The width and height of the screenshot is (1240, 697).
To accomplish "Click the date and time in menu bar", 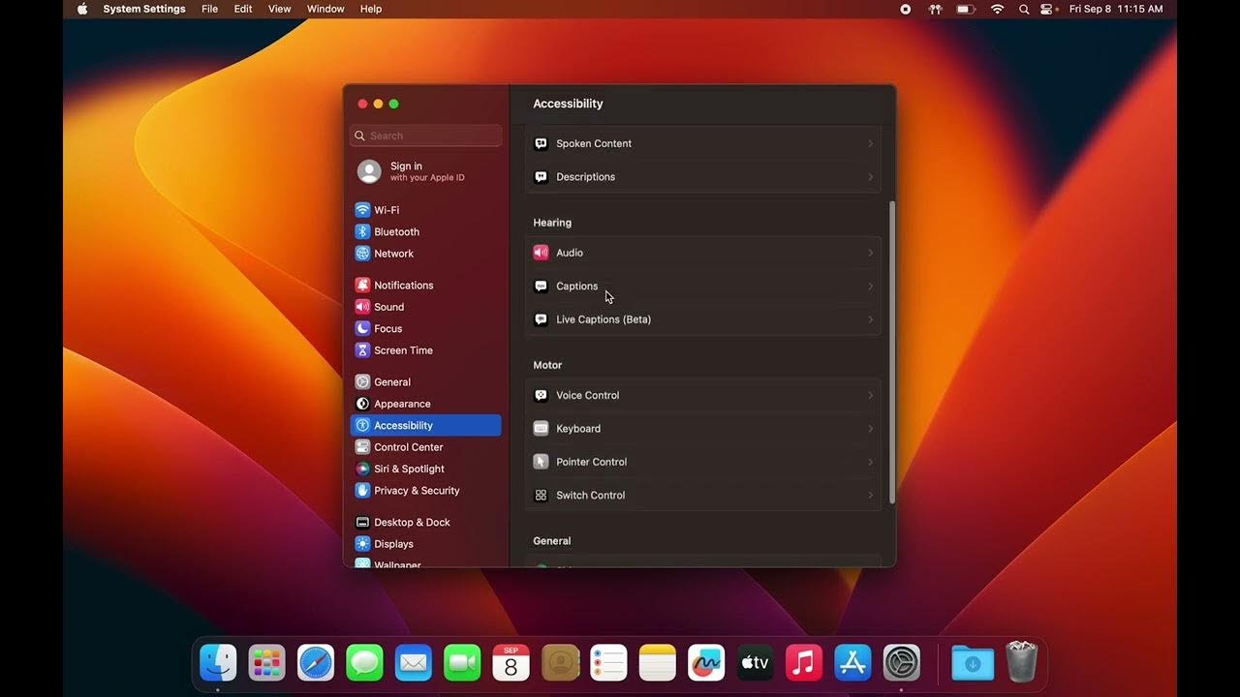I will (x=1116, y=9).
